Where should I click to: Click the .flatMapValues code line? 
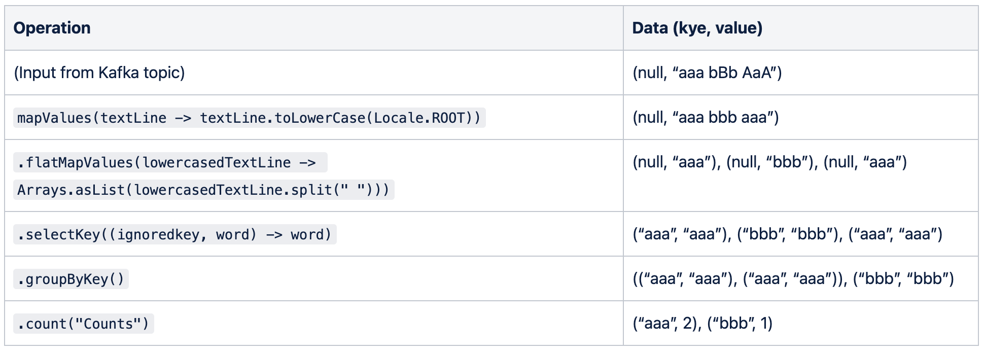[170, 162]
